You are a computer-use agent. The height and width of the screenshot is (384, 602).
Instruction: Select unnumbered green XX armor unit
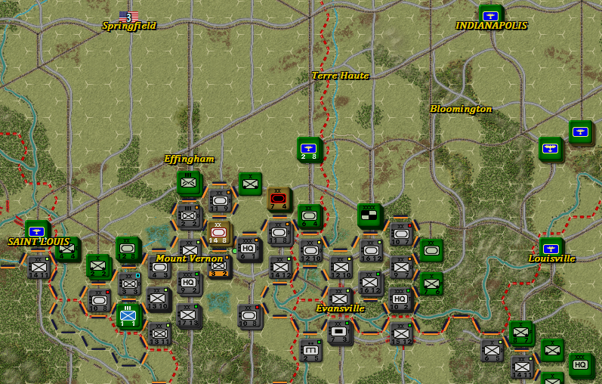pos(431,250)
